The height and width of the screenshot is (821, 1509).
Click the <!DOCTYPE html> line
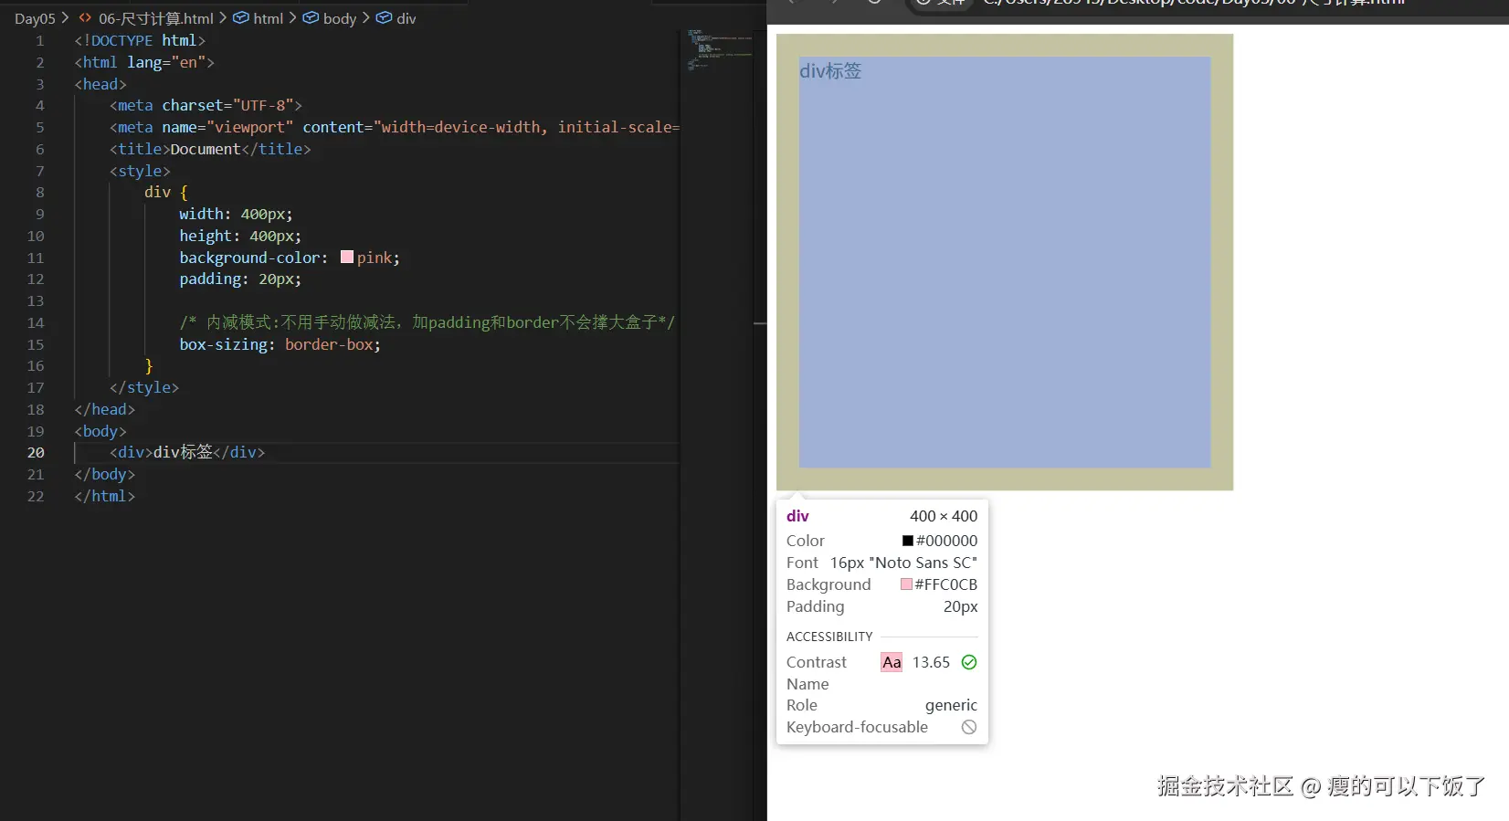140,40
